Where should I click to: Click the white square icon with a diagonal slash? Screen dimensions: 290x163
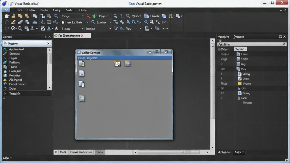click(x=43, y=29)
